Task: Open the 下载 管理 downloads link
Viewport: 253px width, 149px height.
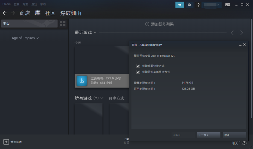Action: 126,140
